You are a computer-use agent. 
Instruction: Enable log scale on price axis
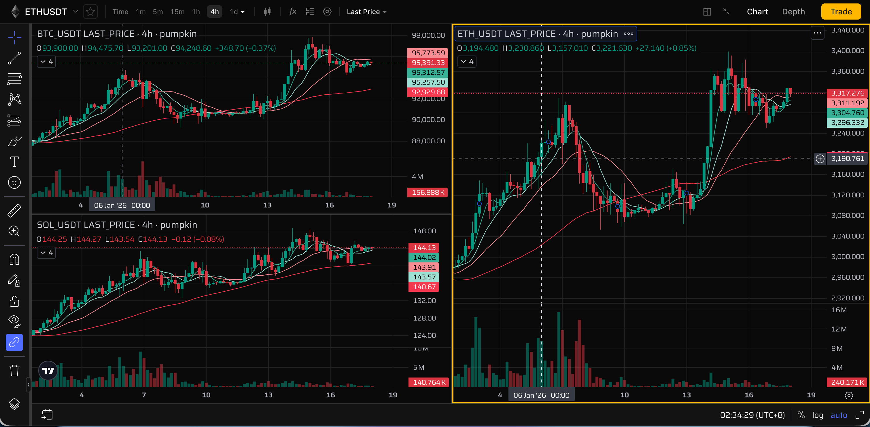point(817,415)
